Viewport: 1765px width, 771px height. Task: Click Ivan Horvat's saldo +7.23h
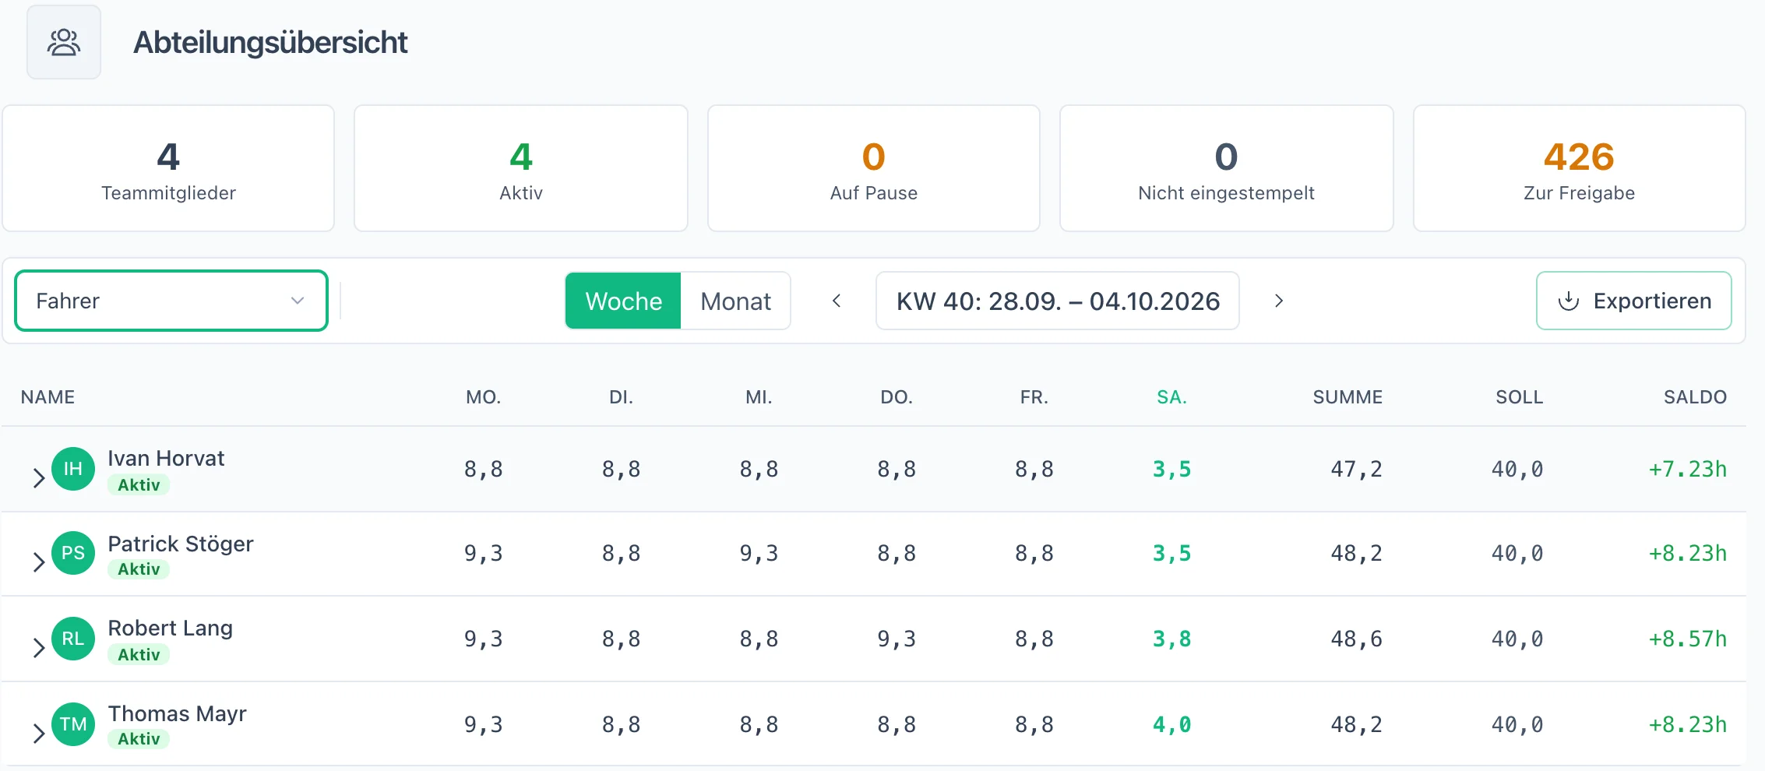[x=1687, y=469]
